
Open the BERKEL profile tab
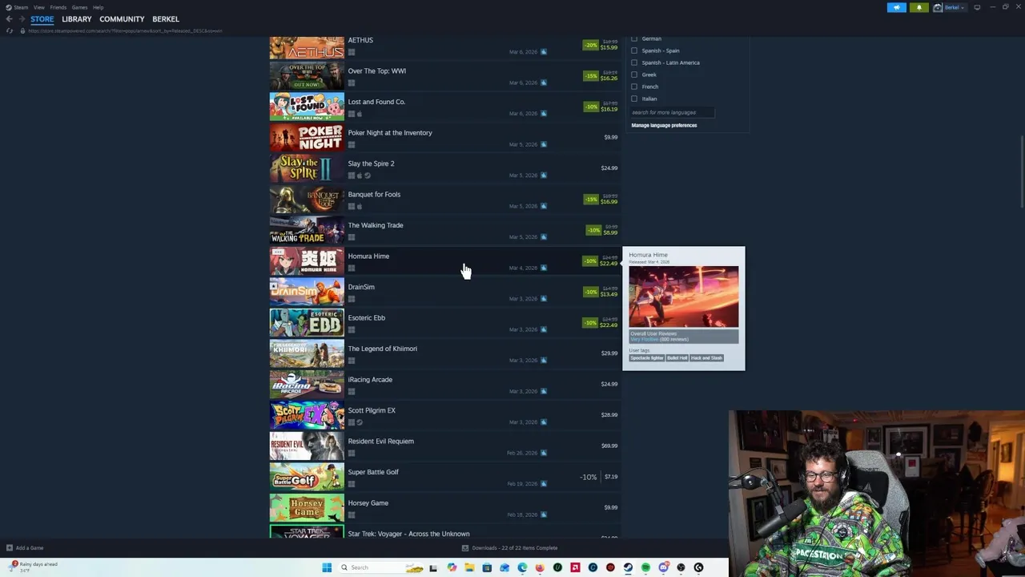pos(166,19)
